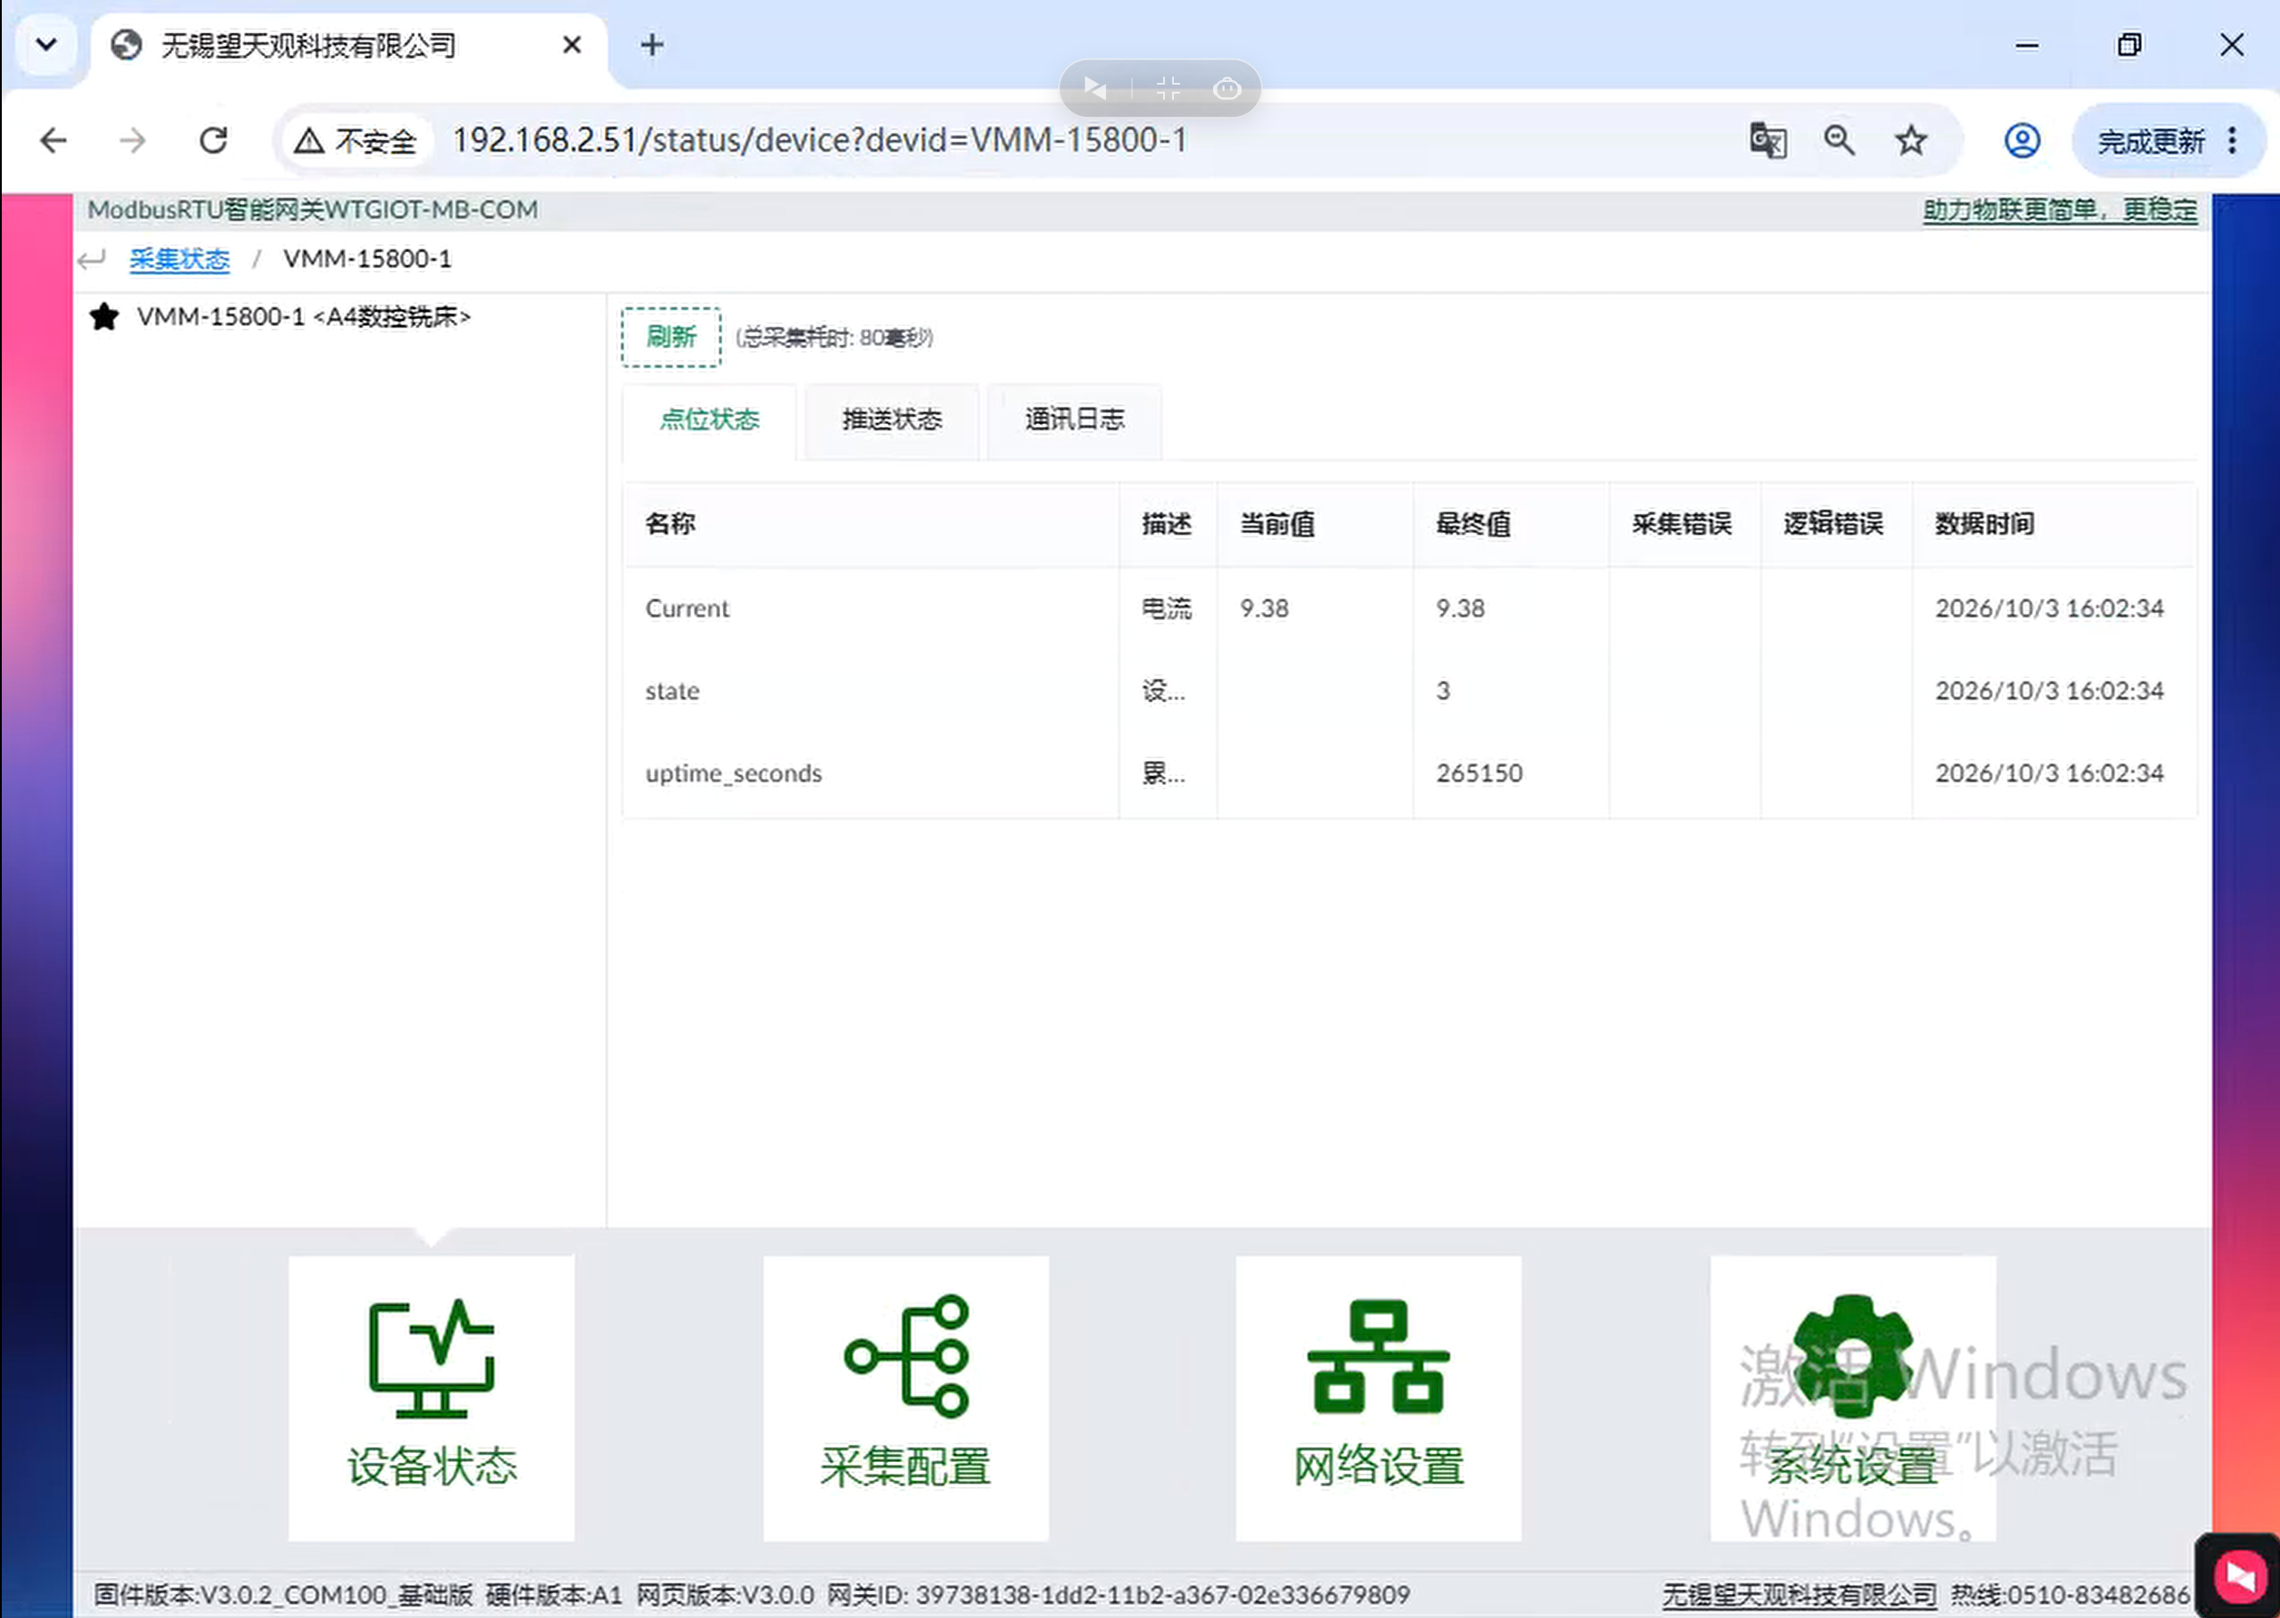Click the 无锡望天观科技有限公司 footer link
The height and width of the screenshot is (1618, 2280).
1799,1595
